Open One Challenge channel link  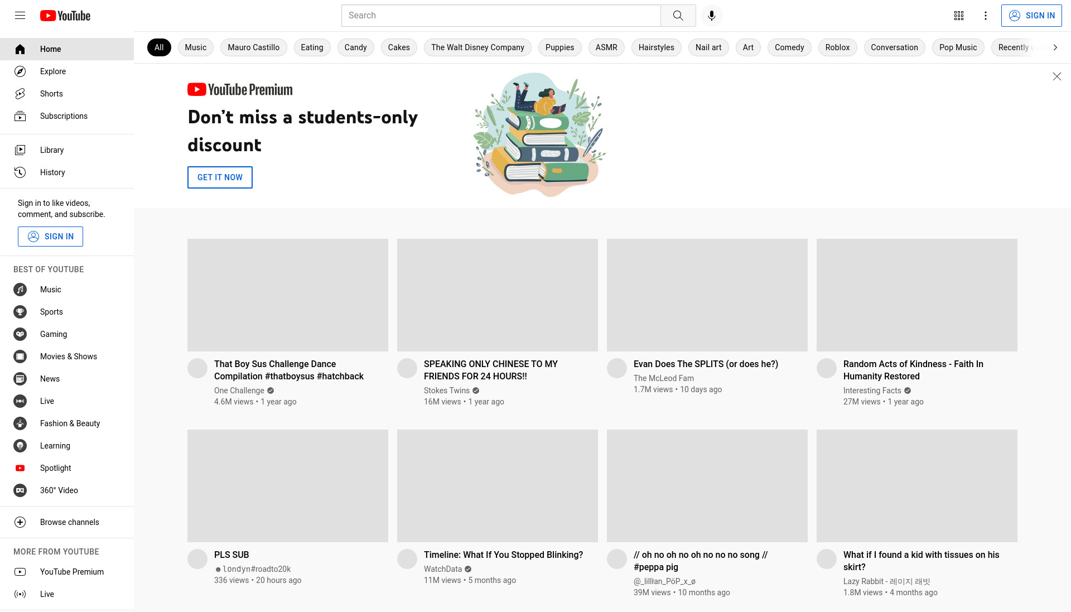239,391
